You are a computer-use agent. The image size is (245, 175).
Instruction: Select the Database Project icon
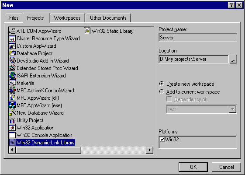point(12,53)
